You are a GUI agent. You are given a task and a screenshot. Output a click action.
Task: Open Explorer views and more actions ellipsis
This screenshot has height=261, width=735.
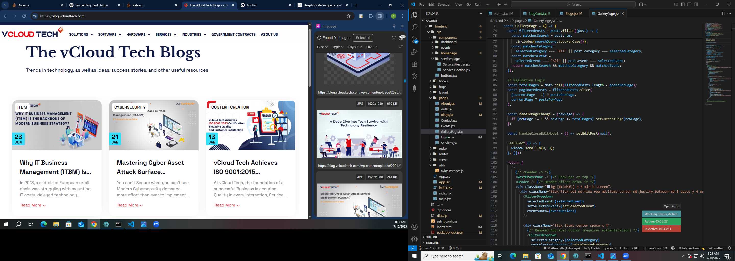click(480, 14)
